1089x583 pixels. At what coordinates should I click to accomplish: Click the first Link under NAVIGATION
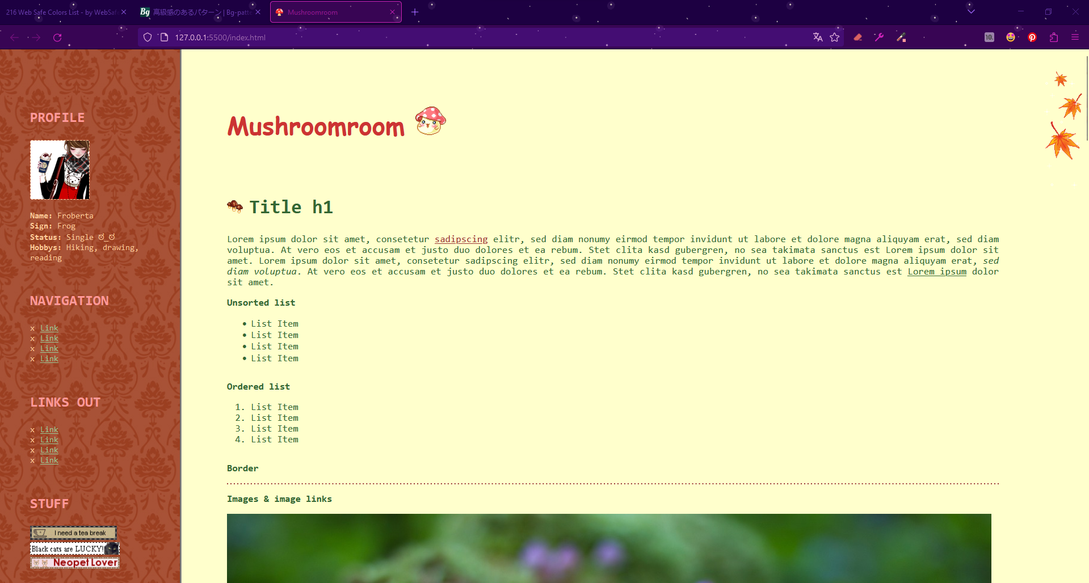(49, 328)
